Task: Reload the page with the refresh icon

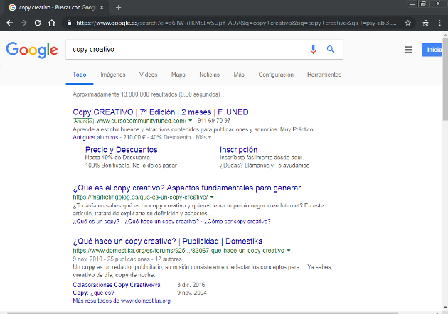Action: (x=38, y=23)
